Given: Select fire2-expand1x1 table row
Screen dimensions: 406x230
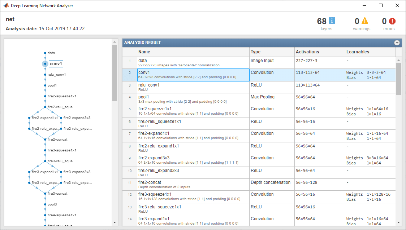Looking at the screenshot, I should 259,136.
